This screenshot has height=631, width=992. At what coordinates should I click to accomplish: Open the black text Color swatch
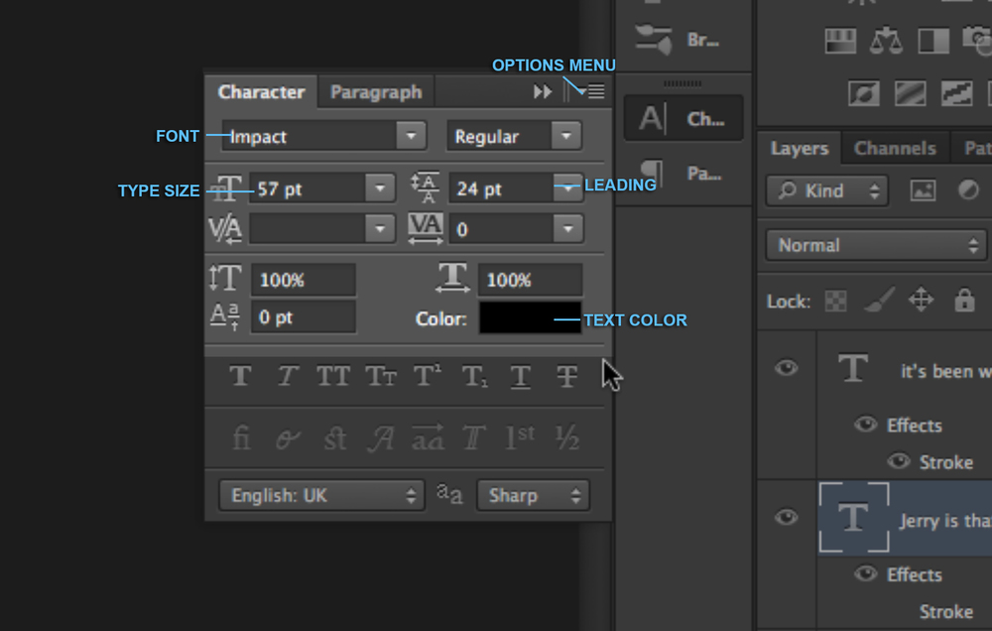point(530,317)
